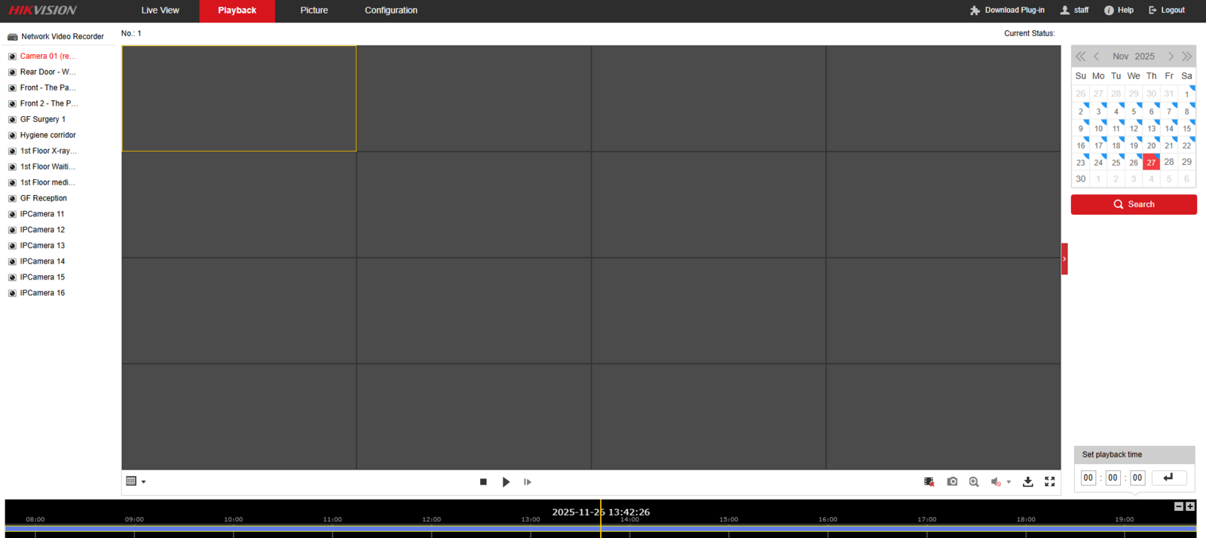This screenshot has height=538, width=1206.
Task: Expand the audio volume dropdown arrow
Action: point(1009,482)
